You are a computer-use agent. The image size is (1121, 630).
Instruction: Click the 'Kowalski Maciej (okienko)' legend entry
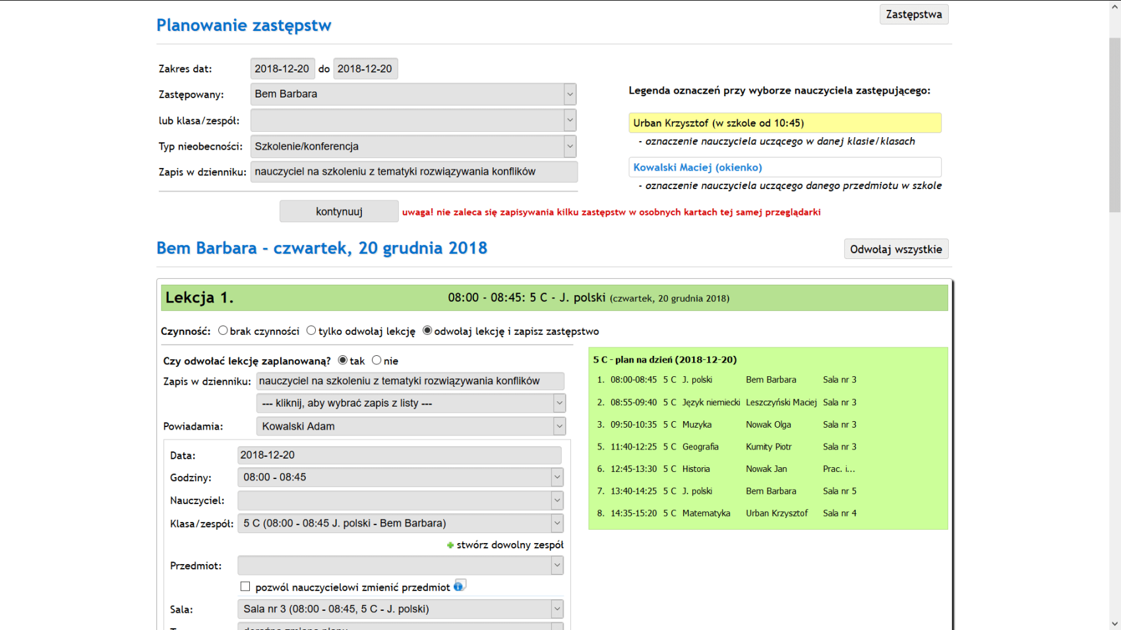coord(785,167)
